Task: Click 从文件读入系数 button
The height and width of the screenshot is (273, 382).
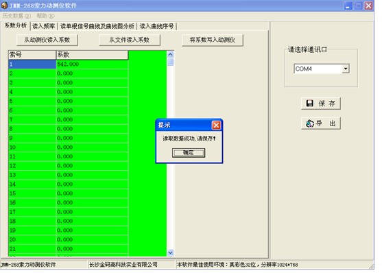Action: (130, 40)
